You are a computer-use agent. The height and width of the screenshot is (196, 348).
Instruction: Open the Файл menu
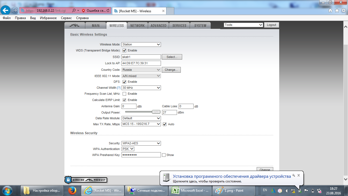click(7, 18)
